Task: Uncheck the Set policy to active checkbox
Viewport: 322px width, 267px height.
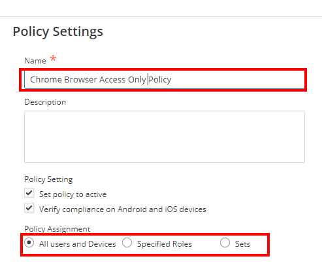Action: [29, 193]
